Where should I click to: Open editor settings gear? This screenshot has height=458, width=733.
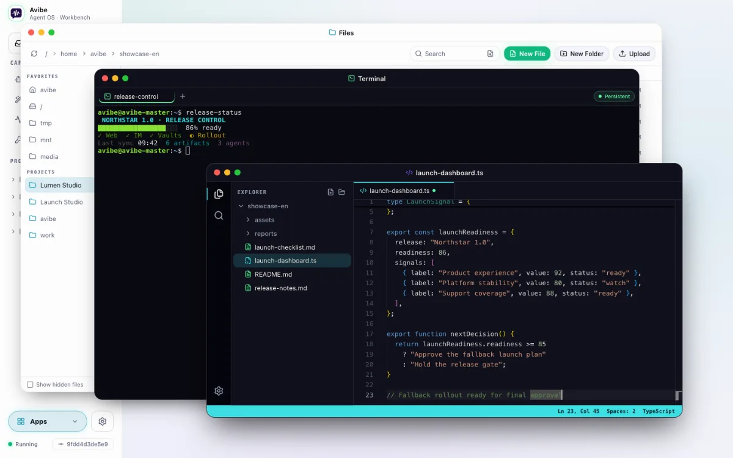219,391
